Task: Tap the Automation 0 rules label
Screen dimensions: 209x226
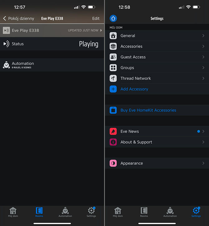Action: [x=23, y=65]
